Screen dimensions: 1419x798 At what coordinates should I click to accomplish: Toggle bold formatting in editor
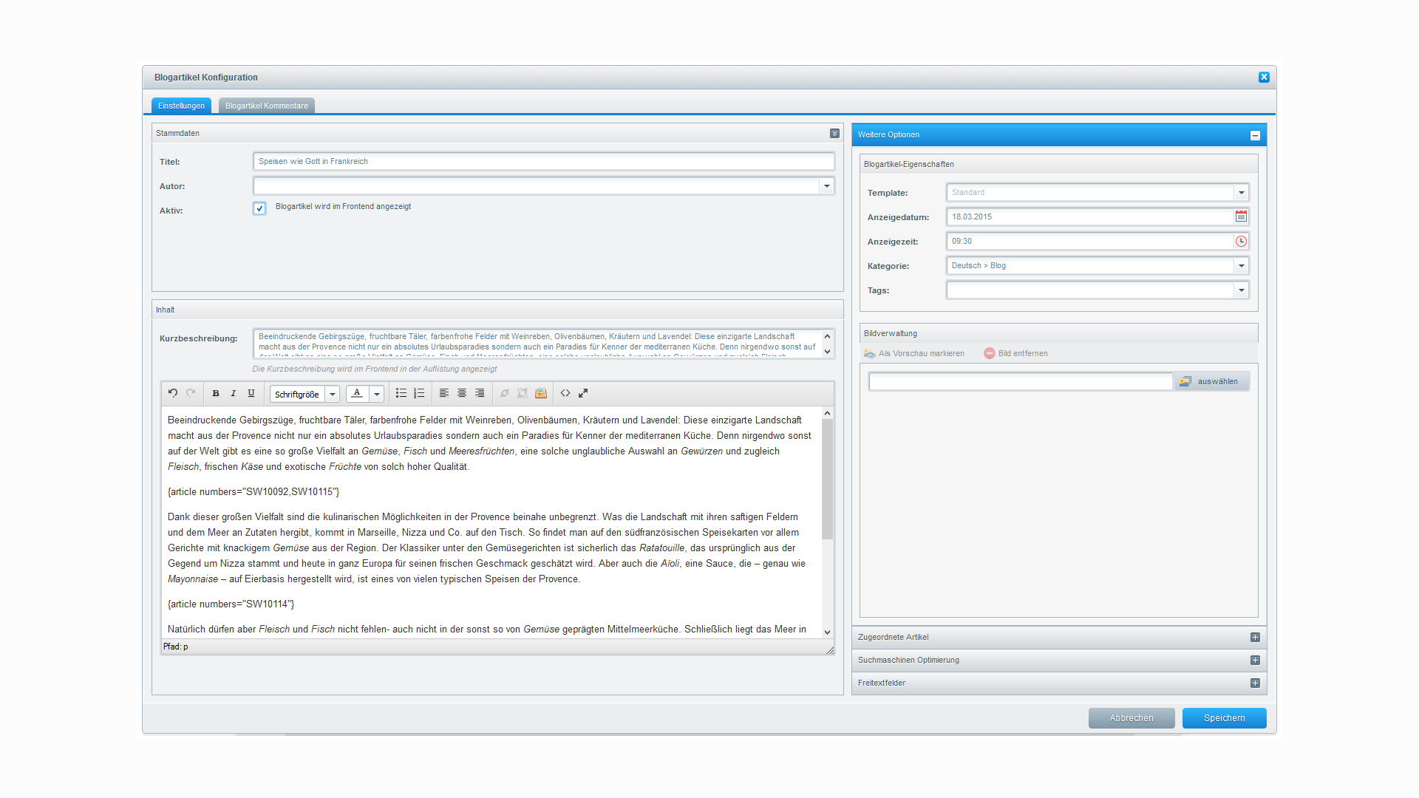pos(216,393)
